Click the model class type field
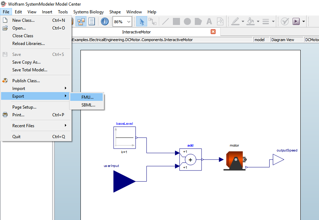The image size is (319, 220). [x=261, y=40]
